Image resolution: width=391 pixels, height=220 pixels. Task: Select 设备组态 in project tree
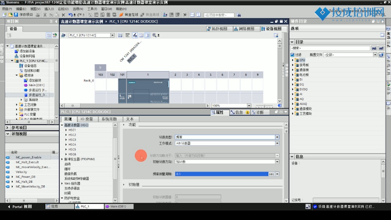(x=30, y=66)
